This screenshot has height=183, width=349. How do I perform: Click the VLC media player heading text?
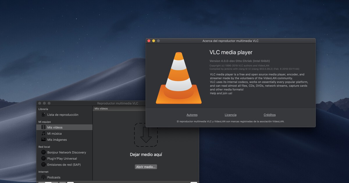pyautogui.click(x=231, y=52)
